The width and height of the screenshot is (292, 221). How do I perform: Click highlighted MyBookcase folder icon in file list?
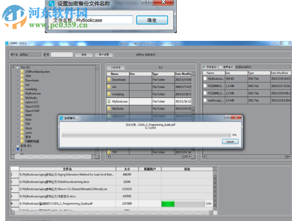109,101
